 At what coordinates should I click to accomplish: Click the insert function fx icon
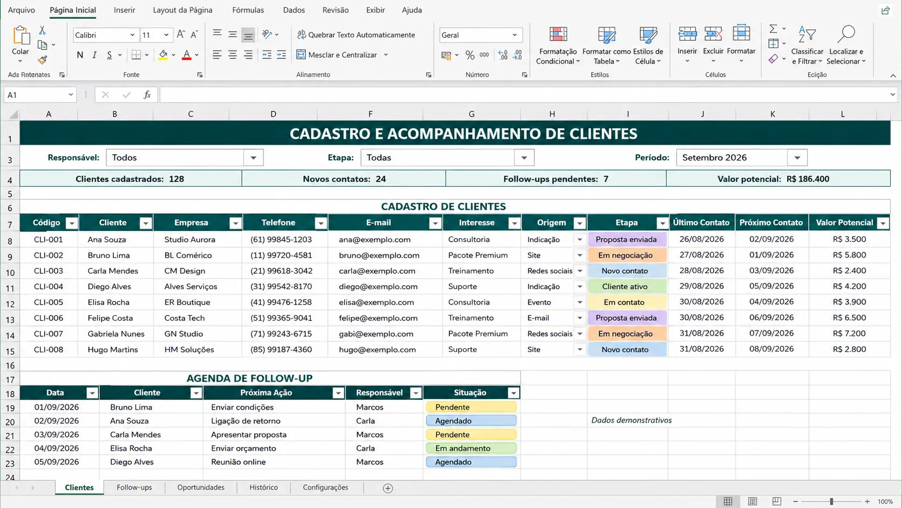pyautogui.click(x=147, y=95)
